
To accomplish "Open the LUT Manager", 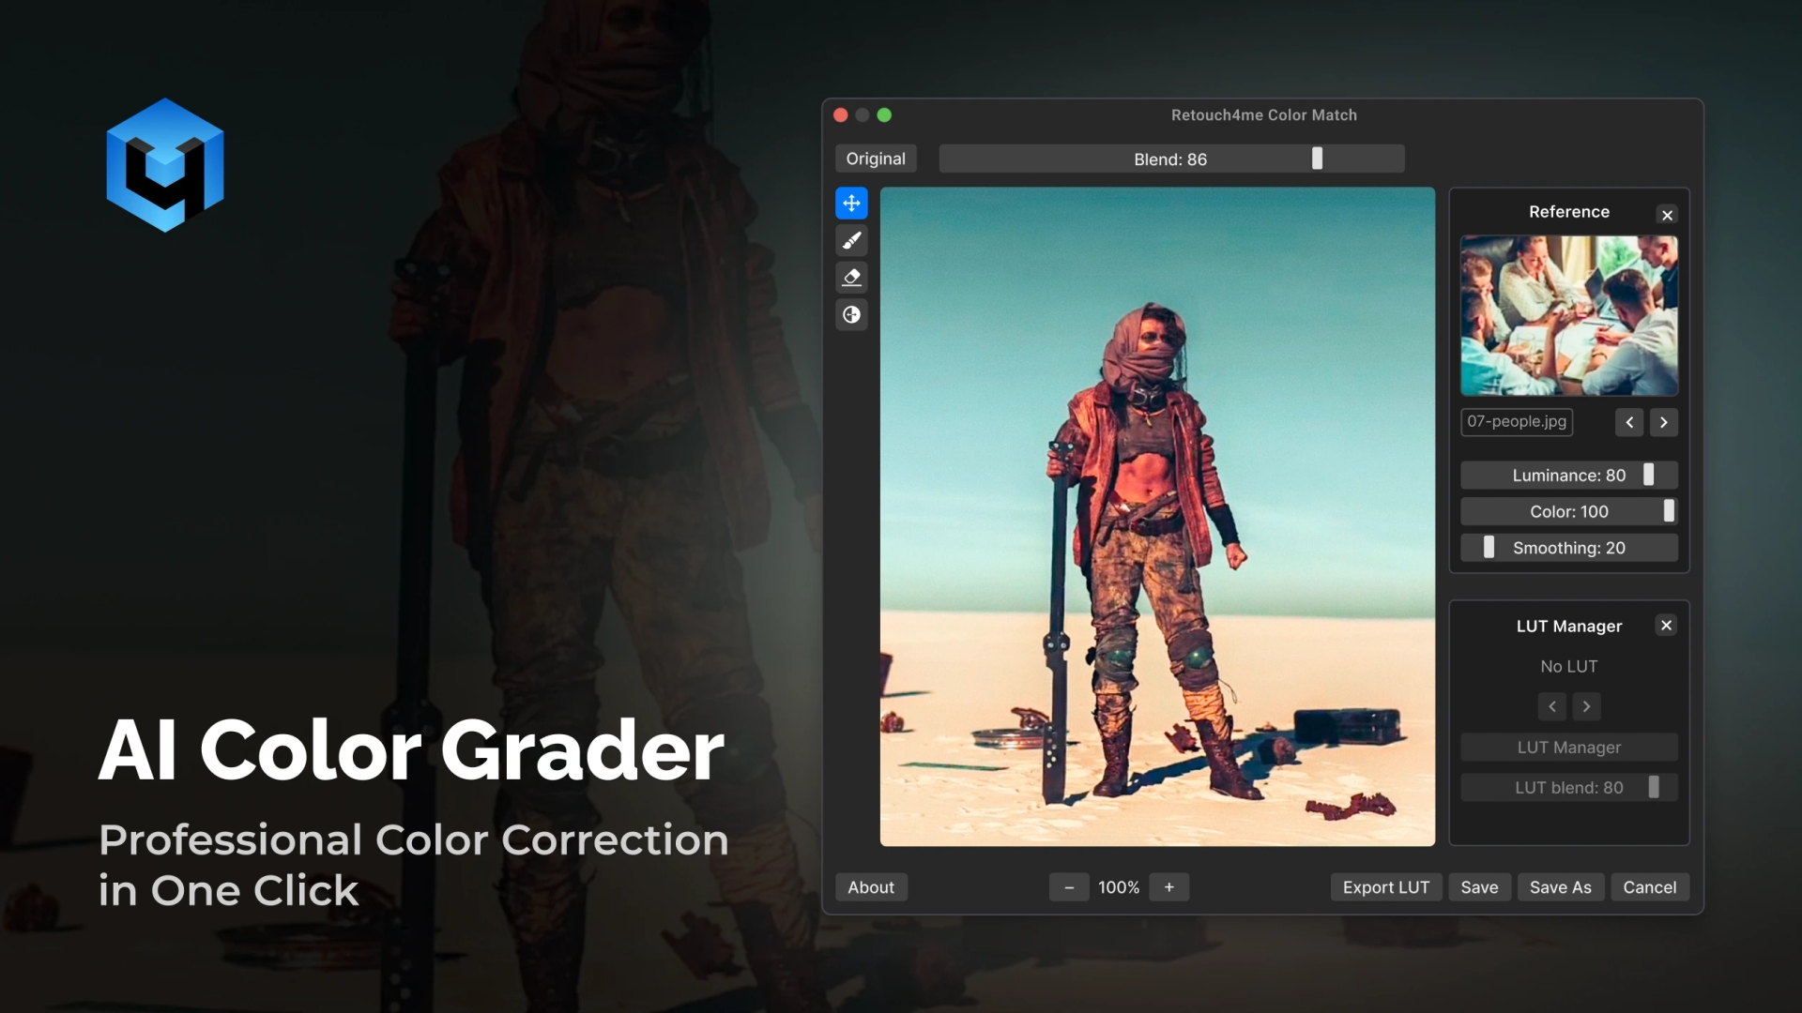I will (x=1568, y=747).
